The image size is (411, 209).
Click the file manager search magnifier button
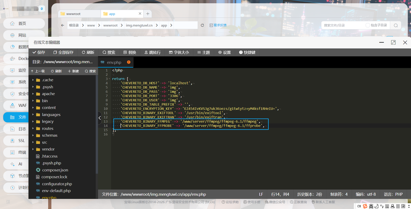point(395,25)
